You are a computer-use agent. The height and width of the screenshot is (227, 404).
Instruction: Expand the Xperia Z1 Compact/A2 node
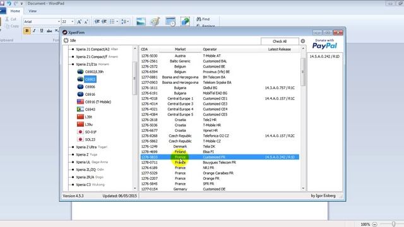(x=73, y=49)
